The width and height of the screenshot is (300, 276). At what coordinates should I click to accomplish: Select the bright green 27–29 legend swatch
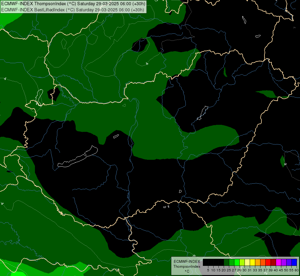click(237, 263)
